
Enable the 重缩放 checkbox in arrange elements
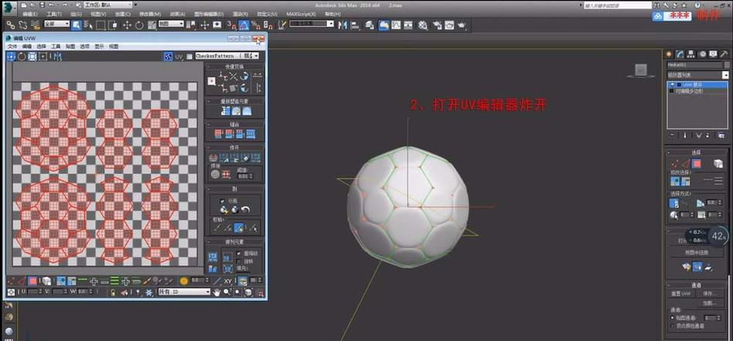(237, 252)
